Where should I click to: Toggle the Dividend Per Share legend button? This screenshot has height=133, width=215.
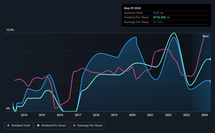pos(52,126)
